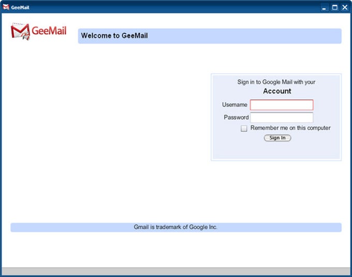The image size is (352, 277).
Task: Minimize the GeeMail window
Action: tap(324, 8)
